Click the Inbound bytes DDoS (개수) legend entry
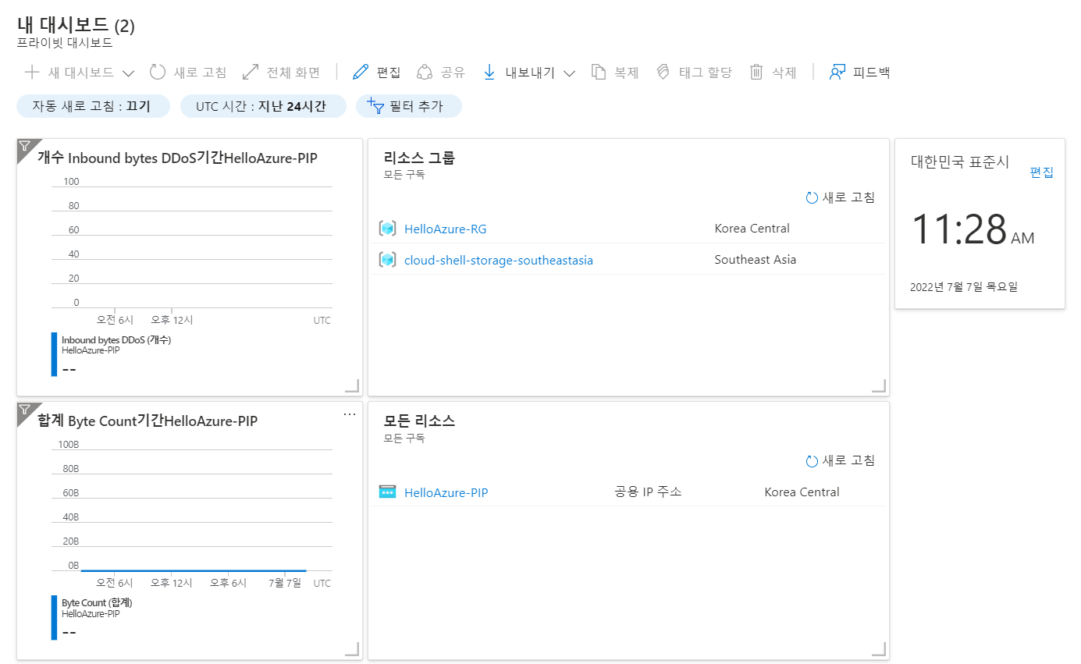This screenshot has height=664, width=1081. click(x=116, y=340)
